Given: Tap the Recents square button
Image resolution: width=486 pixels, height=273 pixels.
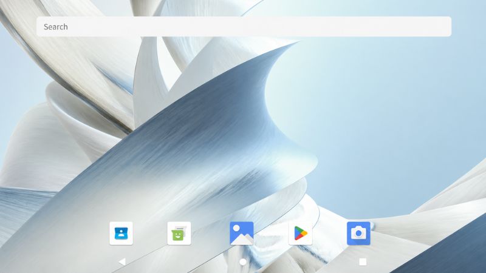Looking at the screenshot, I should point(363,262).
